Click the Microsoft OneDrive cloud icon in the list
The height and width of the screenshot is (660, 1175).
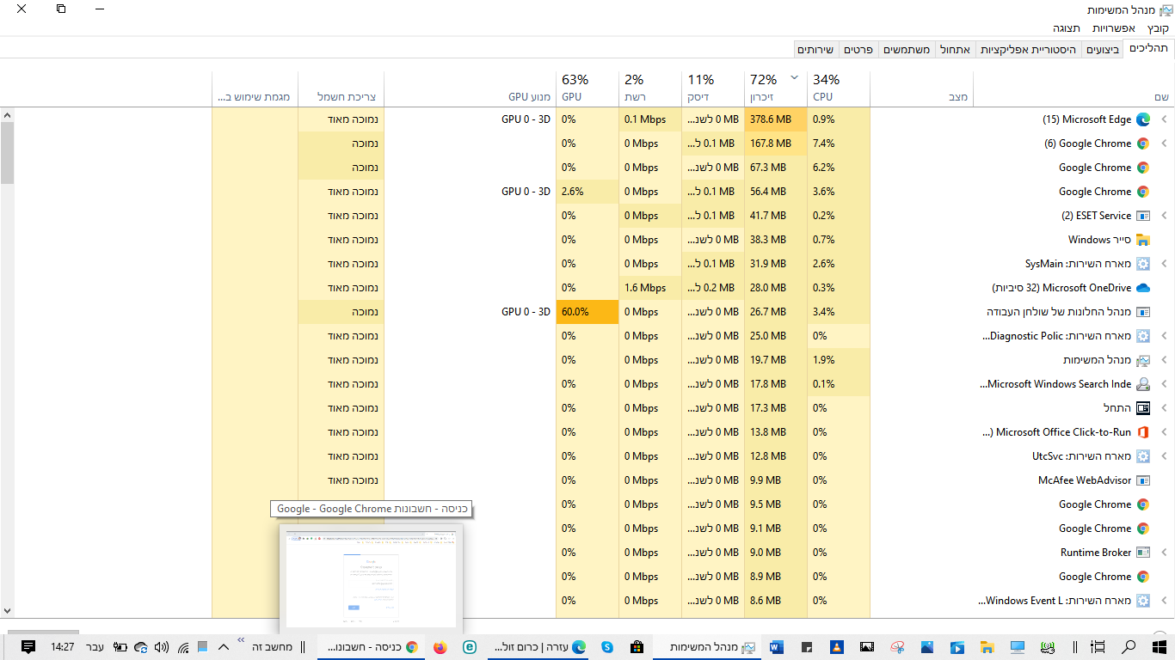click(x=1143, y=288)
